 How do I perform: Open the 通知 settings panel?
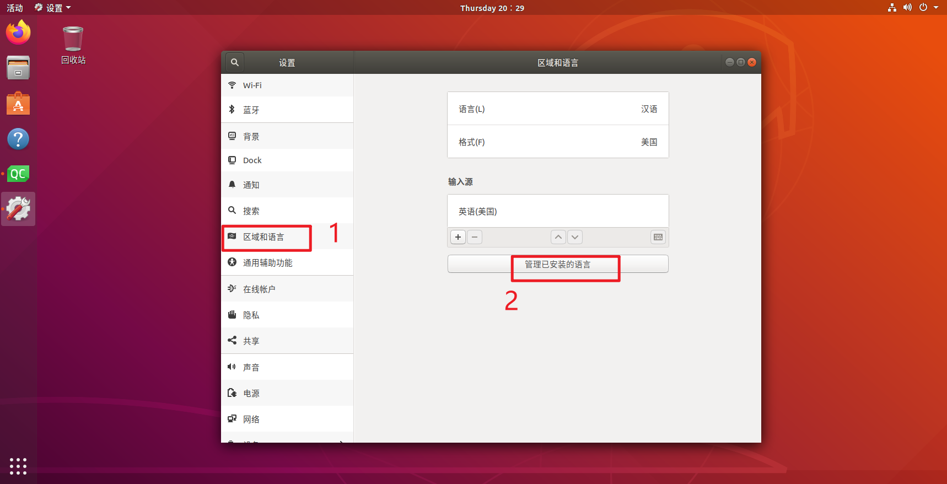coord(287,185)
